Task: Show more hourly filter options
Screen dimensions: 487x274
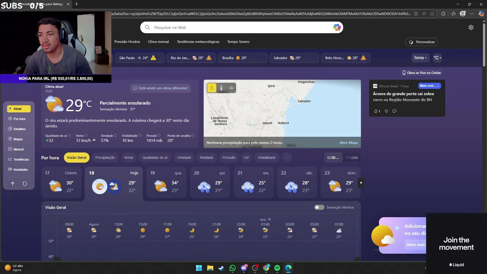Action: tap(287, 158)
